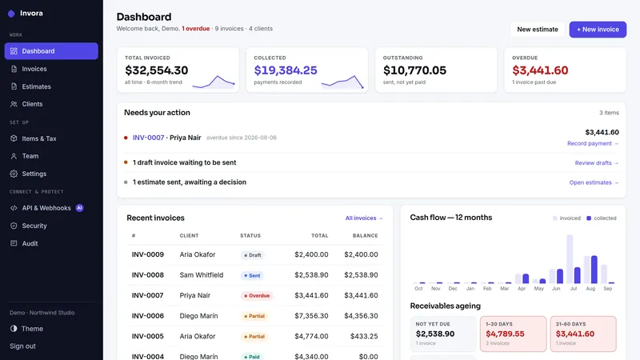Click the Team person icon
640x360 pixels.
coord(14,156)
